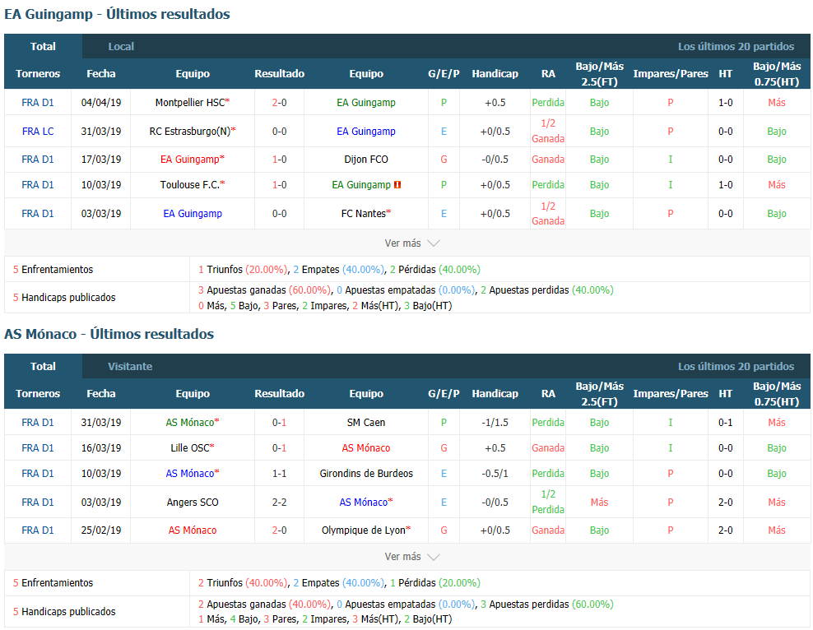Click 1-1 result versus Girondins

pyautogui.click(x=279, y=473)
